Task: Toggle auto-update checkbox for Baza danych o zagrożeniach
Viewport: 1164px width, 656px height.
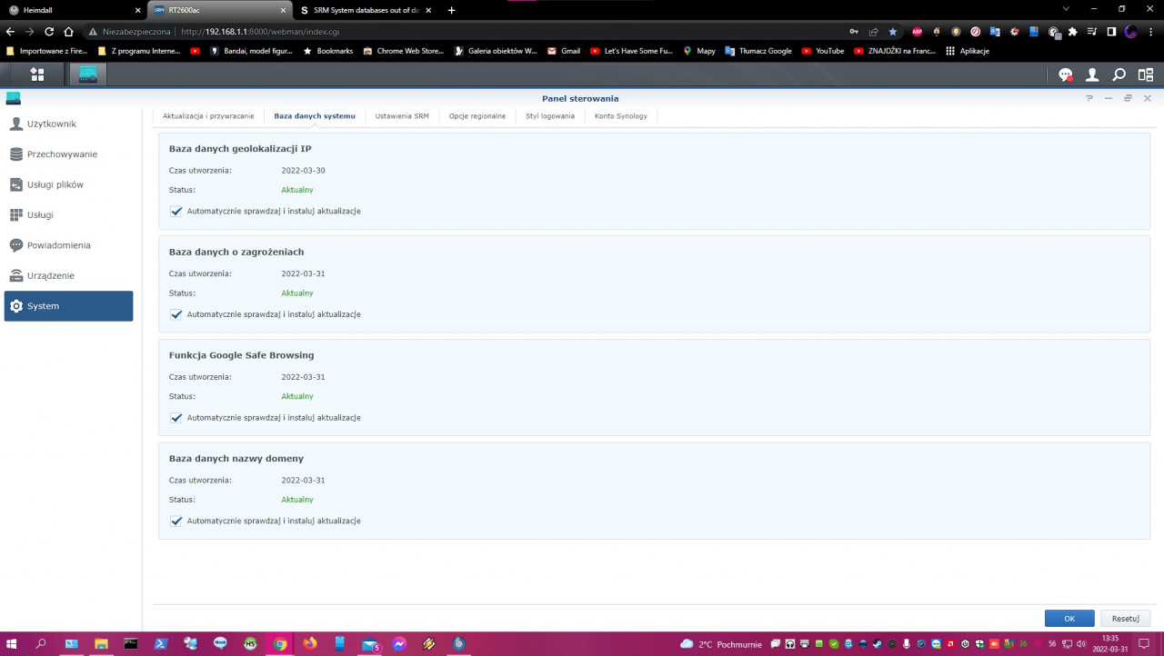Action: tap(176, 314)
